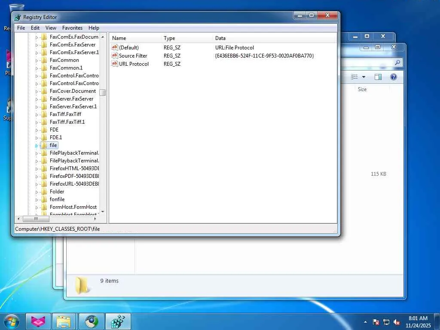Expand the FaxComEx.FaxServer key
The image size is (440, 330).
click(x=37, y=45)
